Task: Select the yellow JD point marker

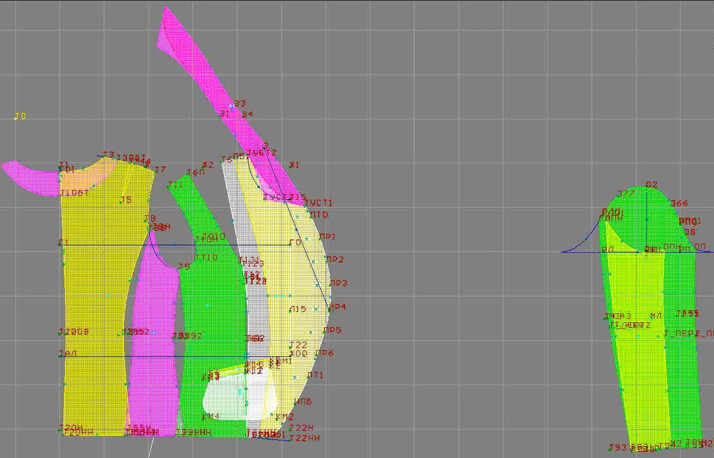Action: click(15, 118)
